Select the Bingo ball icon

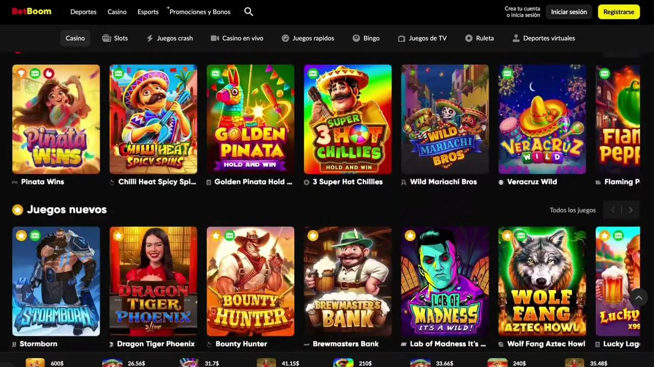[x=356, y=38]
